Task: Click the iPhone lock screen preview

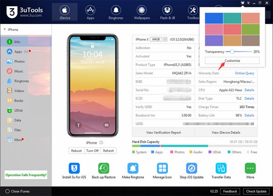Action: (92, 86)
